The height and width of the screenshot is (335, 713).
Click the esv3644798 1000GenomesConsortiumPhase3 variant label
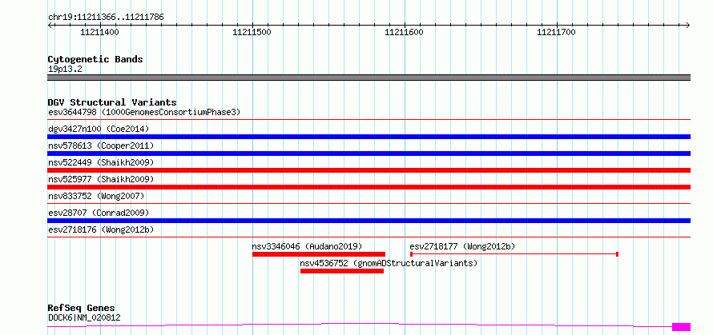[x=144, y=112]
